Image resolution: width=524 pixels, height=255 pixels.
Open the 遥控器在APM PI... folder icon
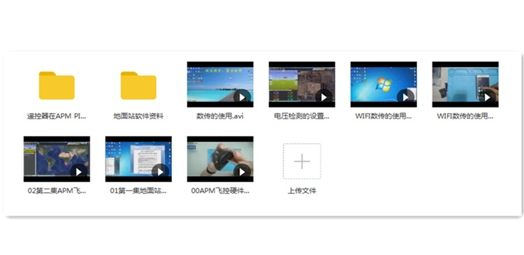pos(57,86)
